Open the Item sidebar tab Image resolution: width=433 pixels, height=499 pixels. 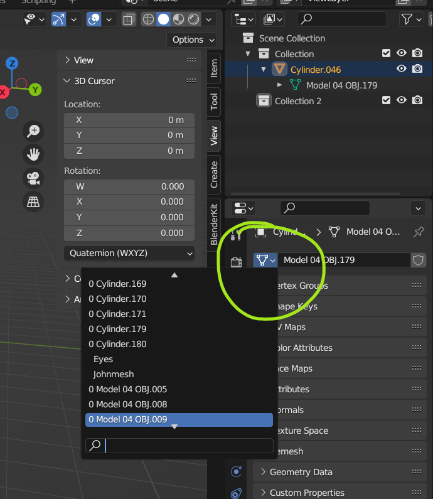[x=214, y=68]
